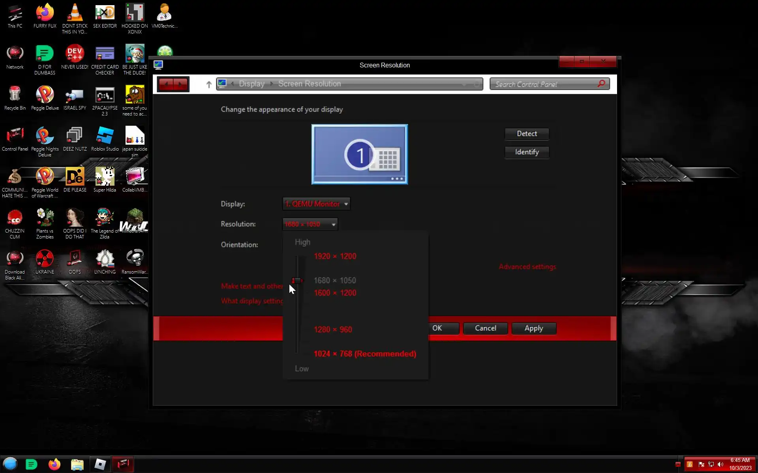Click the Detect button
The height and width of the screenshot is (473, 758).
(527, 134)
